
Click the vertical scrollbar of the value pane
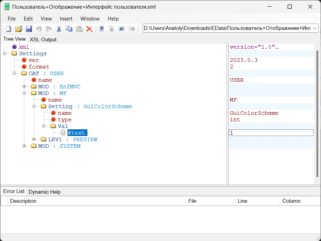coord(317,114)
